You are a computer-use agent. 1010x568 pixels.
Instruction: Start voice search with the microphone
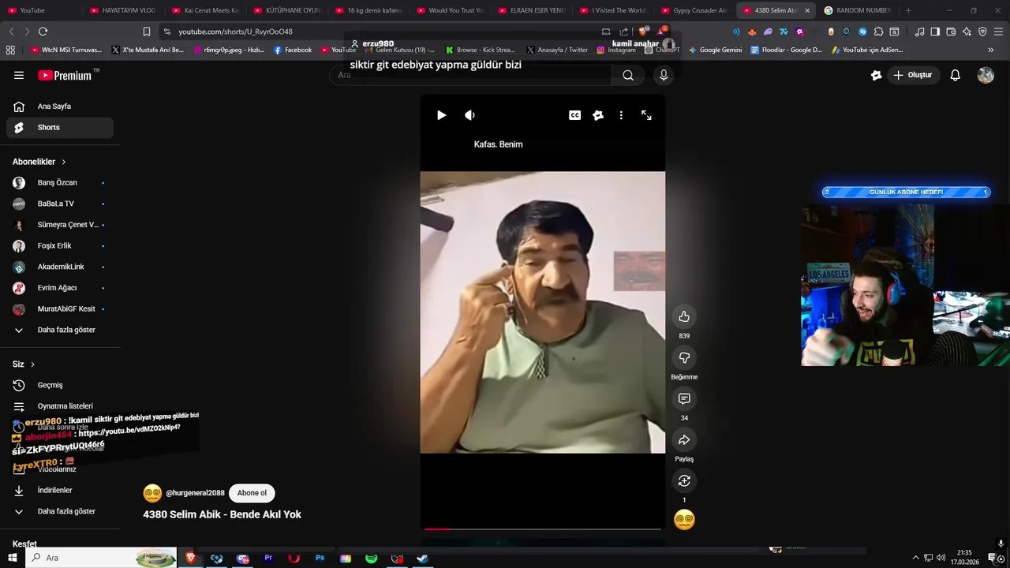(x=664, y=75)
